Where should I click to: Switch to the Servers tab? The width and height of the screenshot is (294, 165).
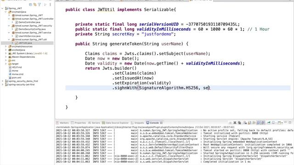94,123
